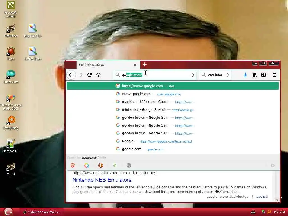Click the forward navigation arrow
This screenshot has height=216, width=288.
80,75
